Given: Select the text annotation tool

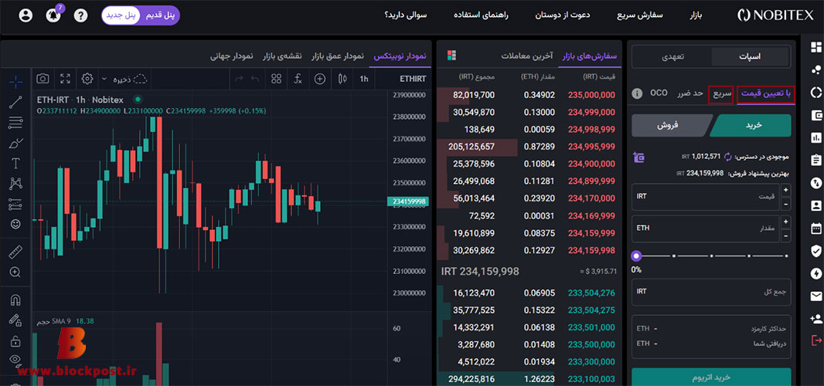Looking at the screenshot, I should coord(15,164).
